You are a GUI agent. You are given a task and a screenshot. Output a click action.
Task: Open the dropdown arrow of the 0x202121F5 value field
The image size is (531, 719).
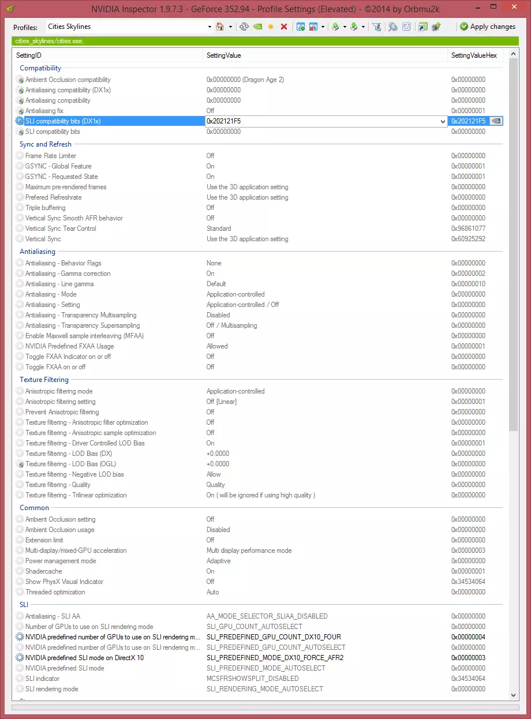[443, 121]
